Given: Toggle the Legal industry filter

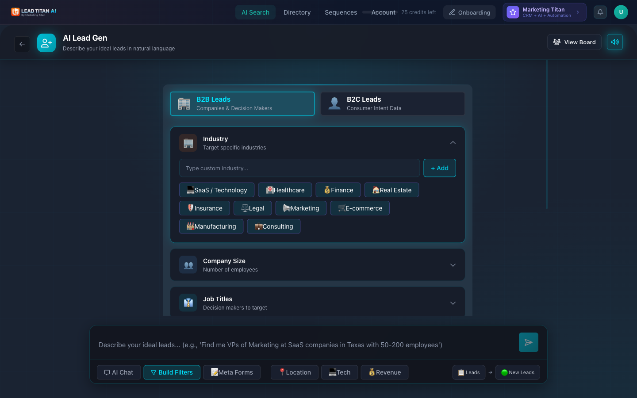Looking at the screenshot, I should point(252,208).
